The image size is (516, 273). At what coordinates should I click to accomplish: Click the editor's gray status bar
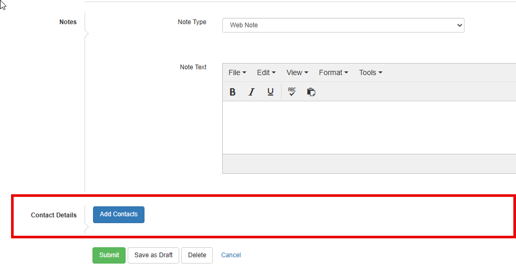[x=368, y=164]
